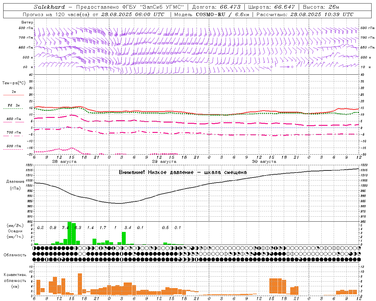Click the Осадки precipitation axis label
Viewport: 376px width, 301px height.
pos(15,231)
